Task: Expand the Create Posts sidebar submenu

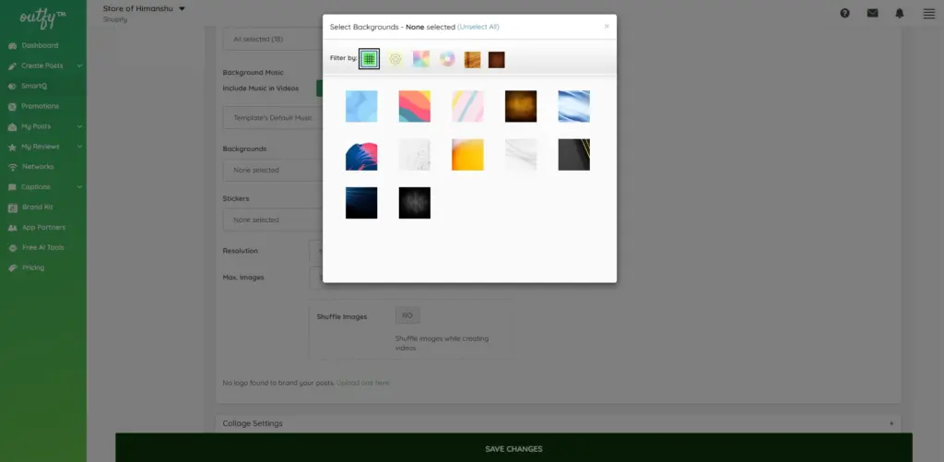Action: 80,65
